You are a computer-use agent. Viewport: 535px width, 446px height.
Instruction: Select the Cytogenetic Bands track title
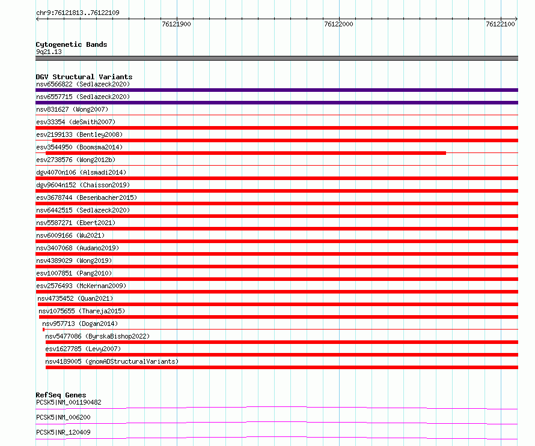[x=72, y=44]
